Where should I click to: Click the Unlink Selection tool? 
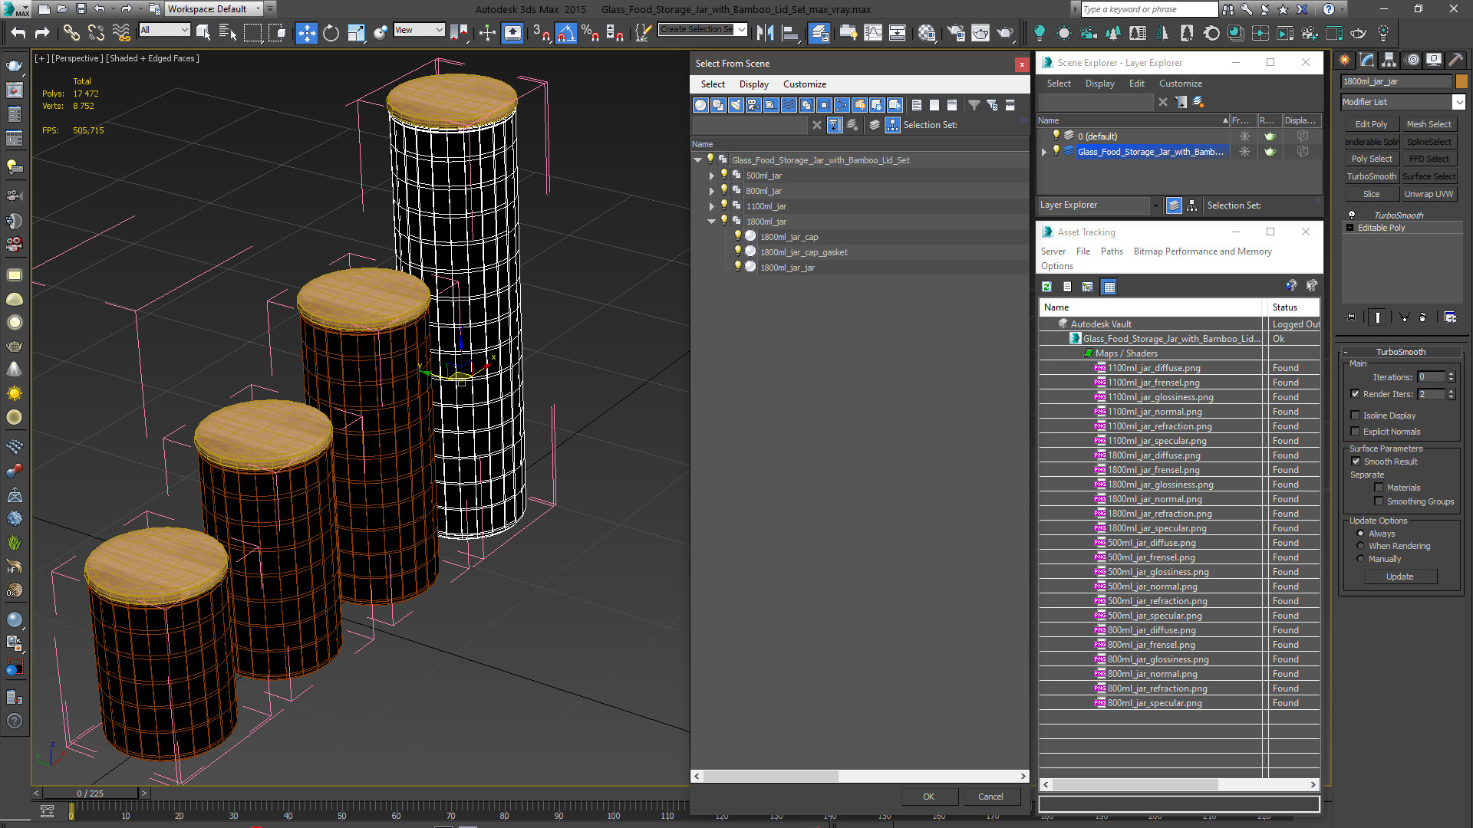(96, 32)
